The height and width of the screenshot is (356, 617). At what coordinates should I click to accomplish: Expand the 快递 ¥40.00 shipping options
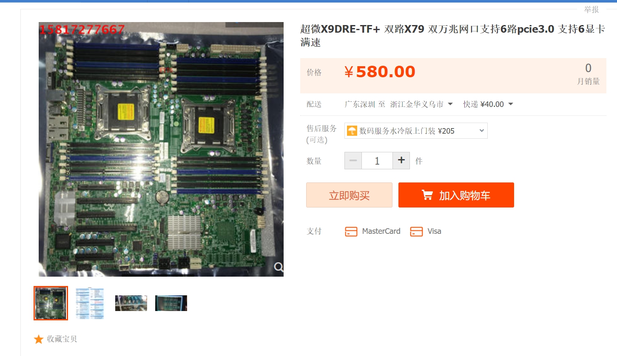pyautogui.click(x=488, y=104)
